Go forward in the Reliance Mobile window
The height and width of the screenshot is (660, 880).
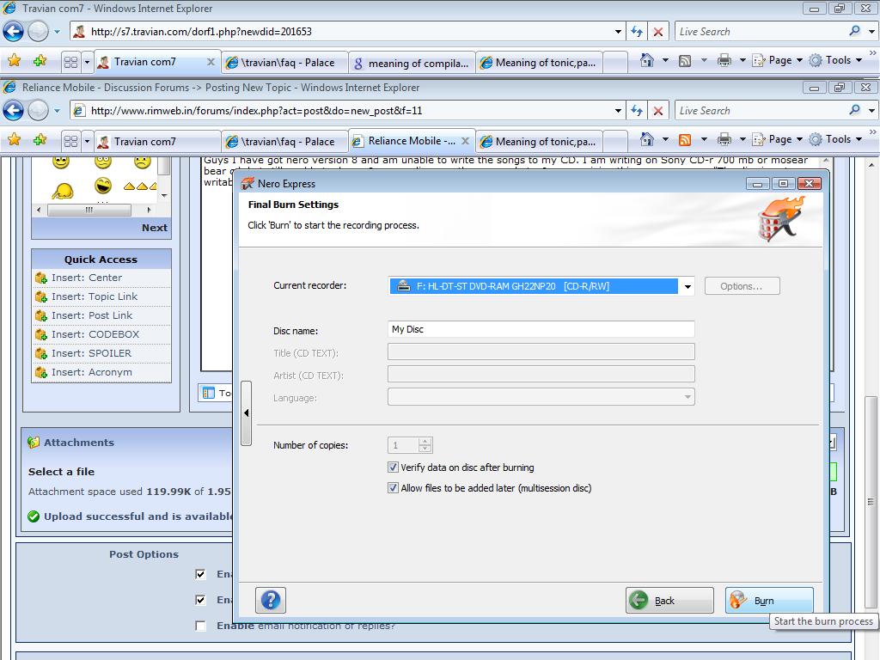[38, 111]
